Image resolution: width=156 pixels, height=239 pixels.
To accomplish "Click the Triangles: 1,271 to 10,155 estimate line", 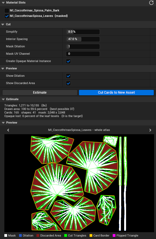I will point(26,105).
